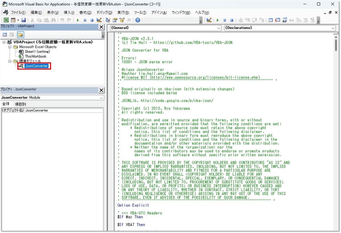The width and height of the screenshot is (341, 233).
Task: Open the insert object arrow beside UserForm icon
Action: point(18,20)
